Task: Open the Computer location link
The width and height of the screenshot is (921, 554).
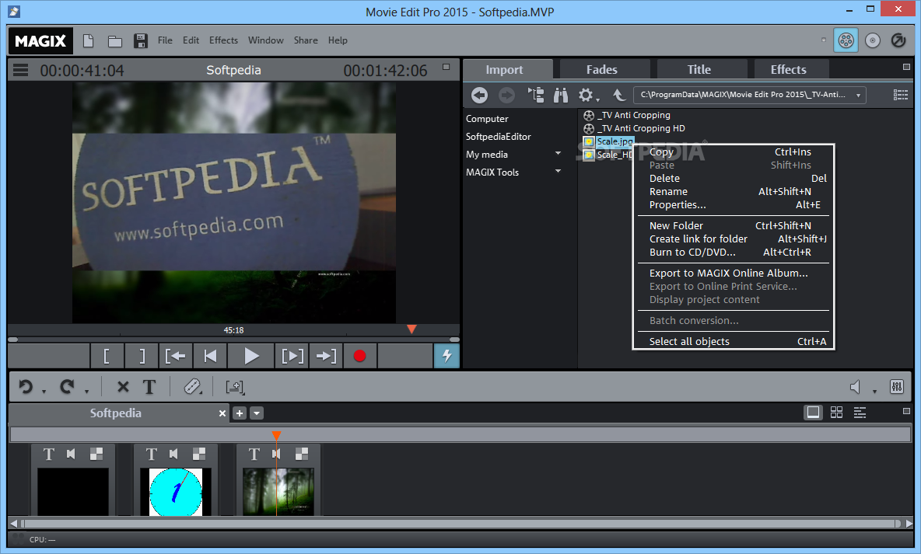Action: (x=487, y=119)
